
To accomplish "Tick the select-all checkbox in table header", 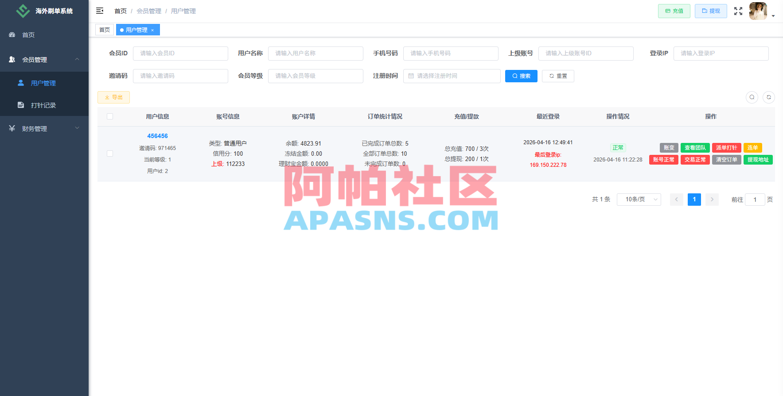I will pyautogui.click(x=110, y=116).
